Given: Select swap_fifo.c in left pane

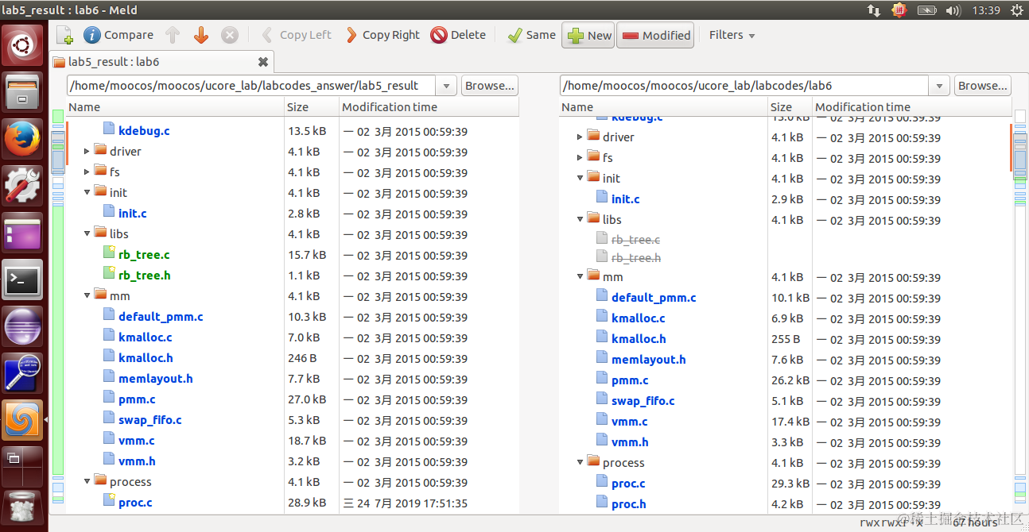Looking at the screenshot, I should (x=150, y=419).
